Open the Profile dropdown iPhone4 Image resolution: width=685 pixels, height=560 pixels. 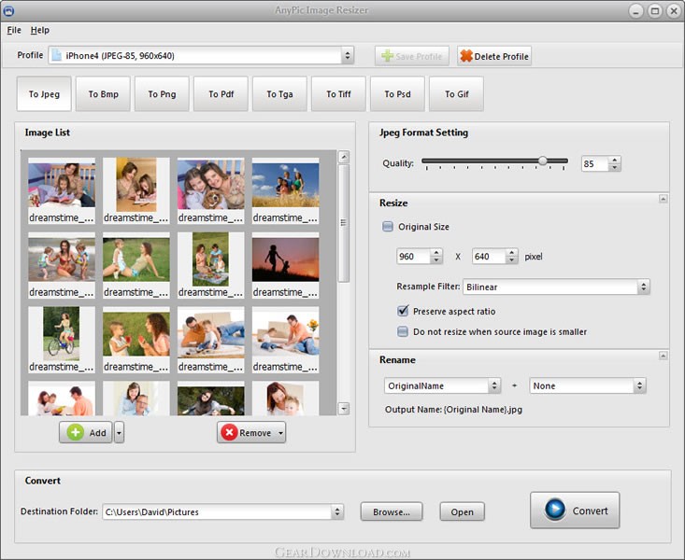point(201,55)
